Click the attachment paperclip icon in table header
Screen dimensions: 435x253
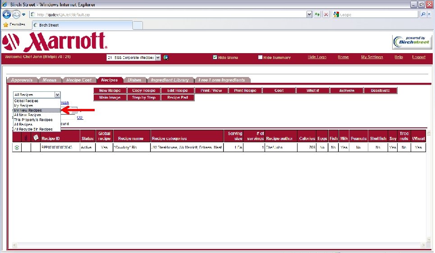tap(26, 137)
